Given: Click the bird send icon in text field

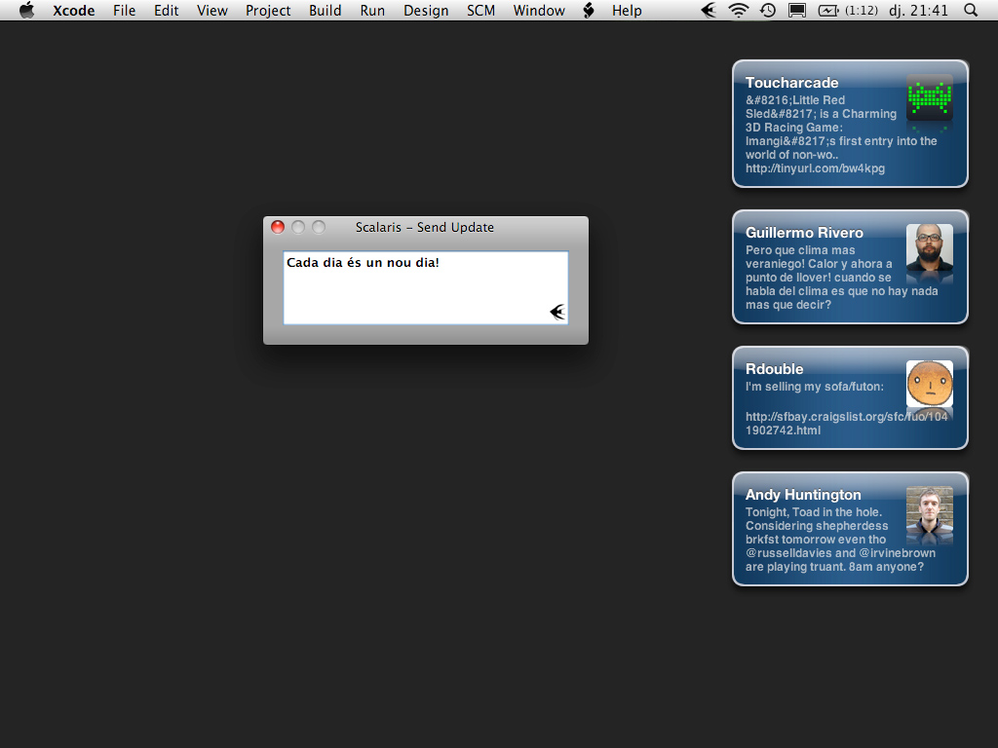Looking at the screenshot, I should pos(557,312).
